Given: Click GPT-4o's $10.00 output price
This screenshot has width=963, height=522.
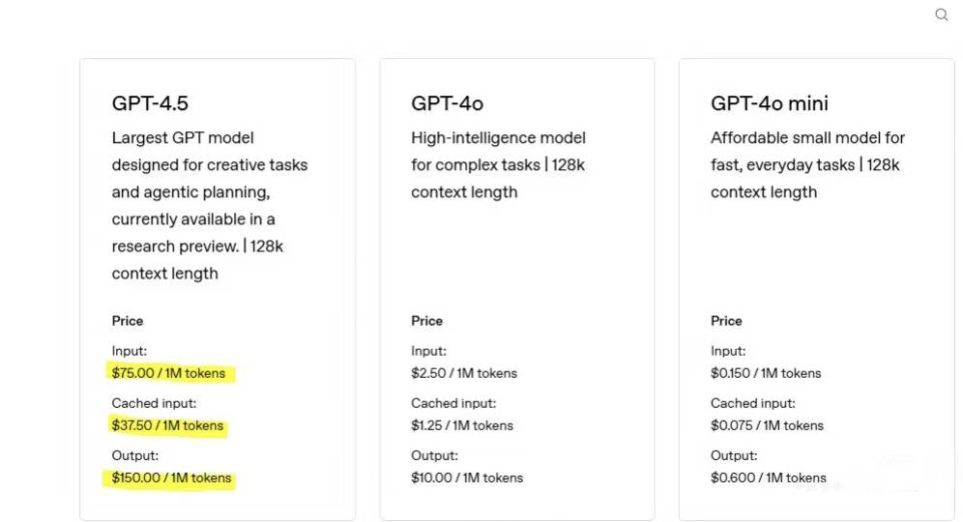Looking at the screenshot, I should pyautogui.click(x=467, y=478).
